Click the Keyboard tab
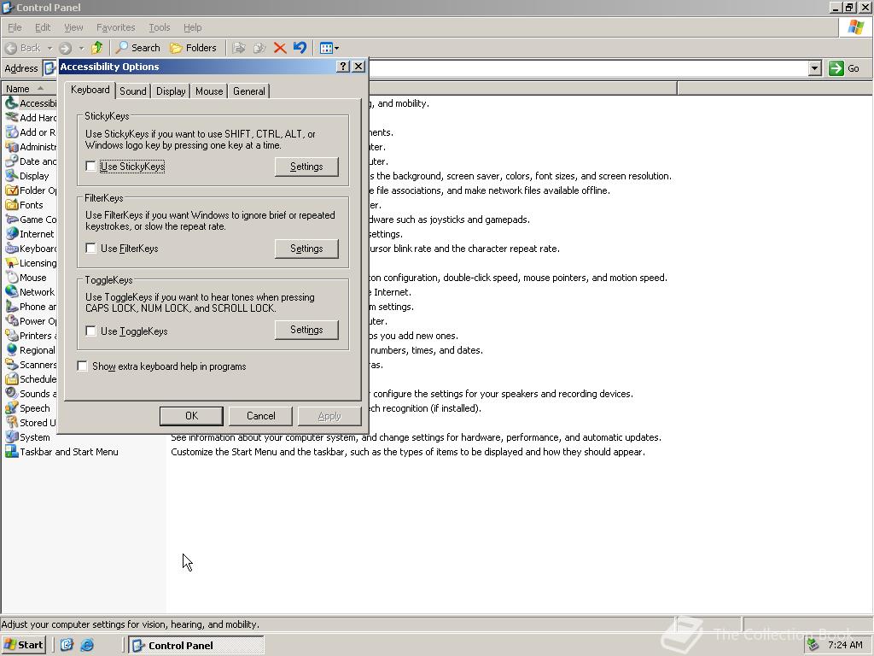 (90, 90)
